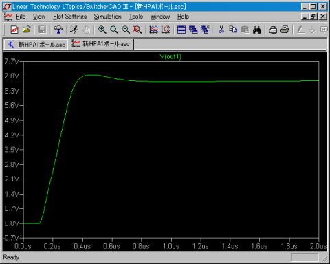Image resolution: width=330 pixels, height=264 pixels.
Task: Click the Zoom to Fit icon
Action: [137, 30]
